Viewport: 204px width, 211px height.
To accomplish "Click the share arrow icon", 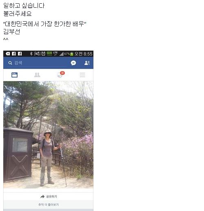I will click(42, 197).
